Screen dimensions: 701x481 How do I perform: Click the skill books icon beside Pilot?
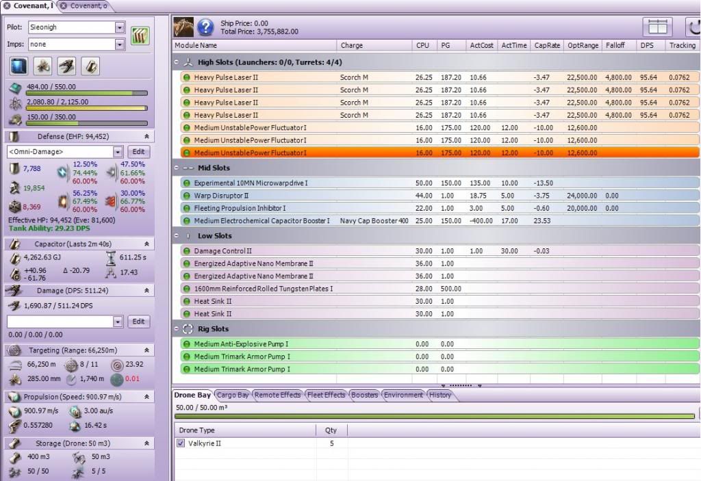tap(140, 36)
